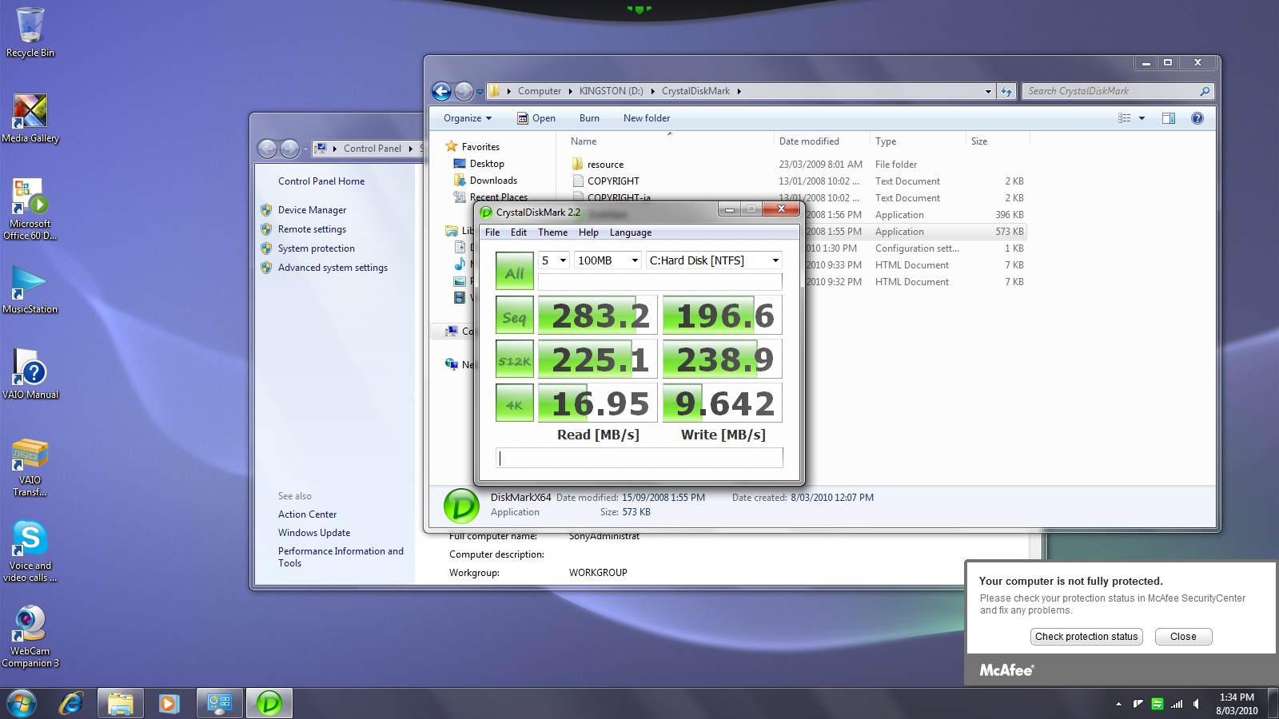Open view options dropdown arrow in Explorer
This screenshot has width=1279, height=719.
(x=1142, y=118)
